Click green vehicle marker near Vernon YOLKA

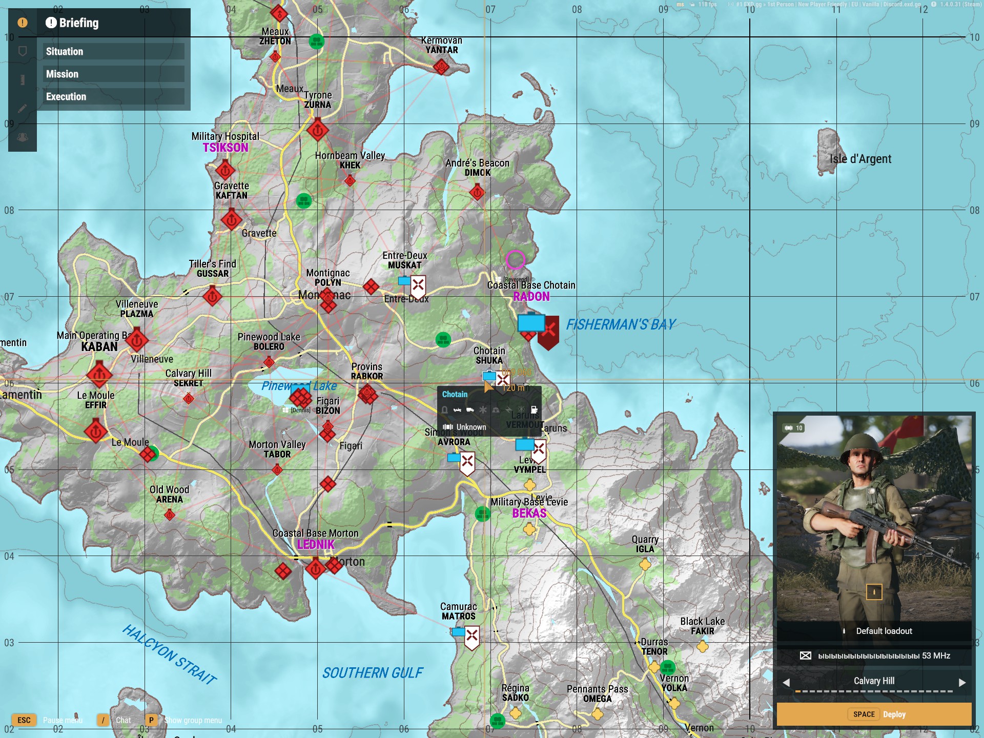667,667
